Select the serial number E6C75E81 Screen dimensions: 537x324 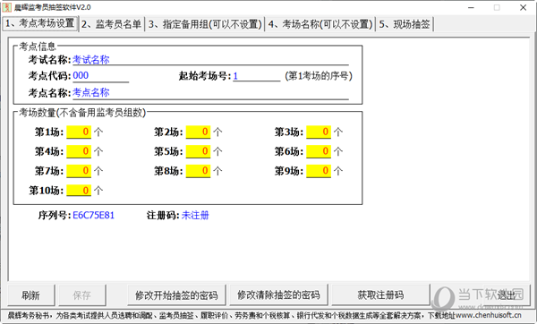click(93, 215)
